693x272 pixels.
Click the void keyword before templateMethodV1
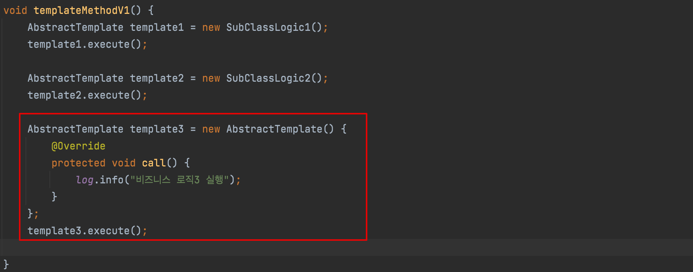(15, 10)
